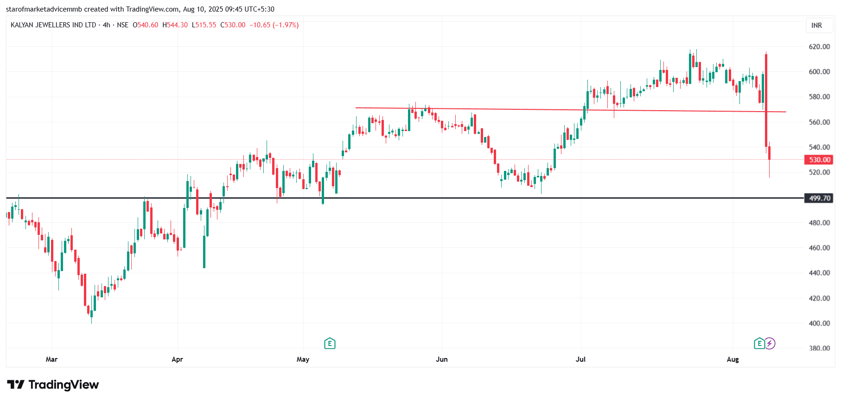Viewport: 841px width, 402px height.
Task: Click the Apr label on time axis
Action: pos(177,359)
